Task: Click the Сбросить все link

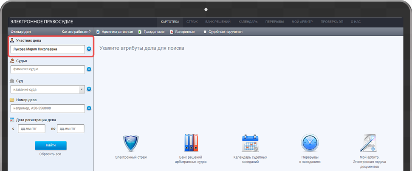Action: [51, 154]
